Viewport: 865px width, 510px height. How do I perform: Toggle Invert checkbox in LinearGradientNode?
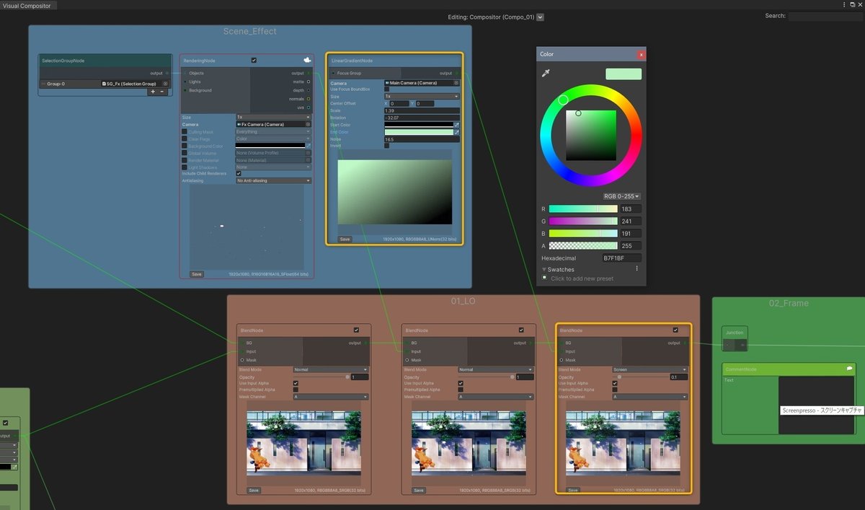tap(387, 146)
